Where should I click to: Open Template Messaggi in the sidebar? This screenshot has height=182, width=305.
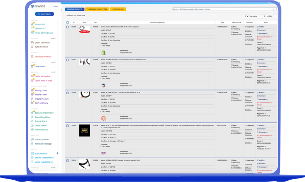(x=43, y=144)
